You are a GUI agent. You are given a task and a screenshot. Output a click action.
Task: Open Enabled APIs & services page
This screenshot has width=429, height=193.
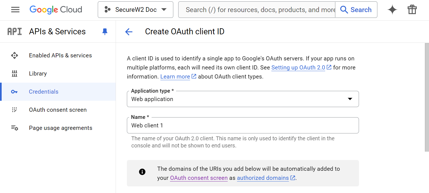(x=60, y=55)
